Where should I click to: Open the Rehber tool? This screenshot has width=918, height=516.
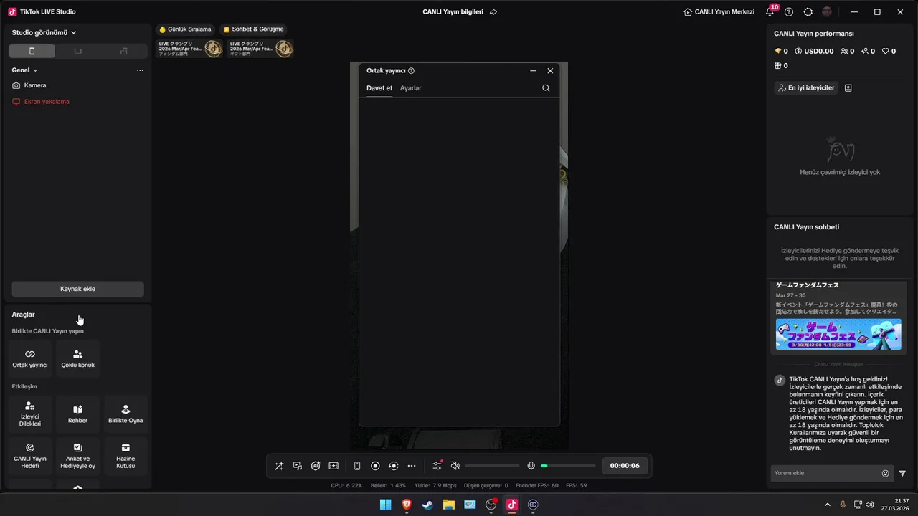tap(77, 414)
